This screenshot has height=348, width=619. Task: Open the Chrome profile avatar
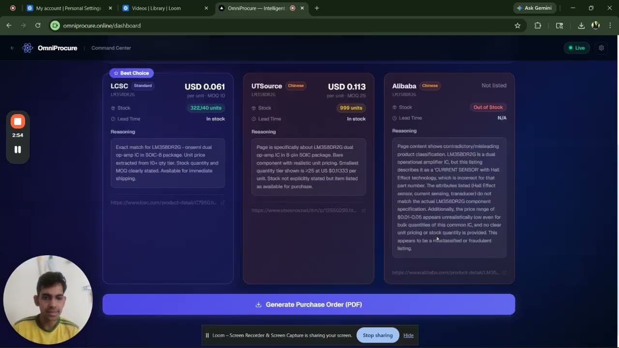pyautogui.click(x=596, y=26)
